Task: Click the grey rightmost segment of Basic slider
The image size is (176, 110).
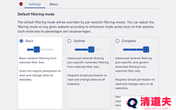Action: click(x=50, y=50)
